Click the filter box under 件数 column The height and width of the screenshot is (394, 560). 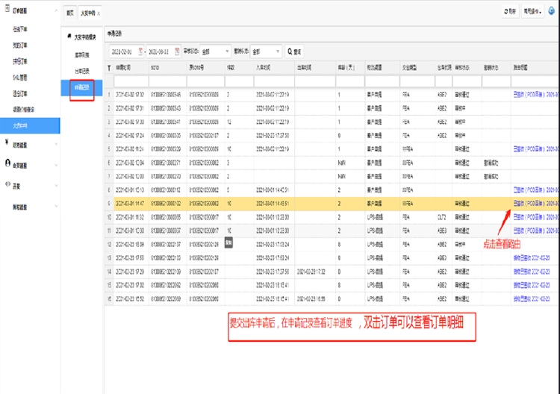(239, 81)
